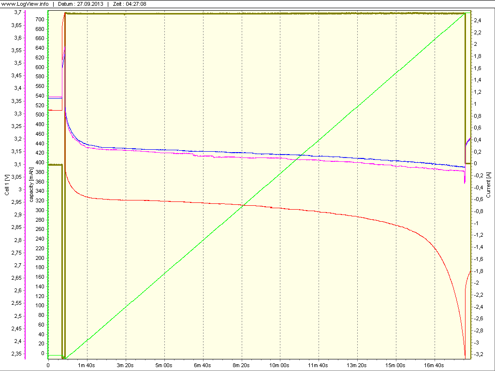This screenshot has width=495, height=371.
Task: Select the '0,4' current axis value
Action: (478, 140)
